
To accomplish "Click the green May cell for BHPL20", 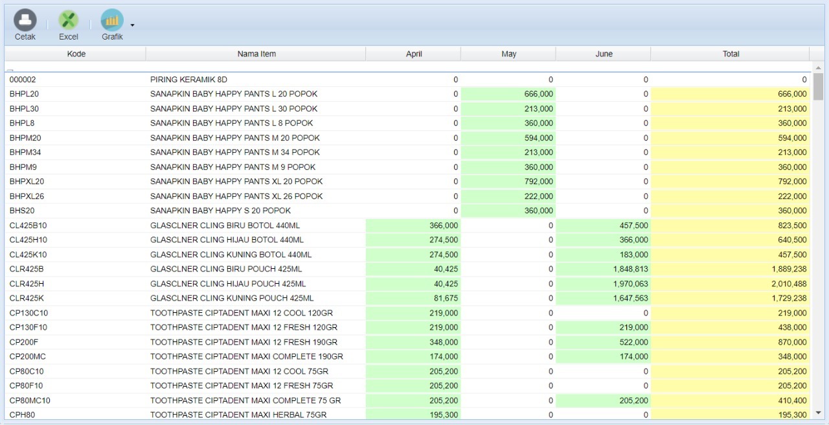I will coord(508,94).
